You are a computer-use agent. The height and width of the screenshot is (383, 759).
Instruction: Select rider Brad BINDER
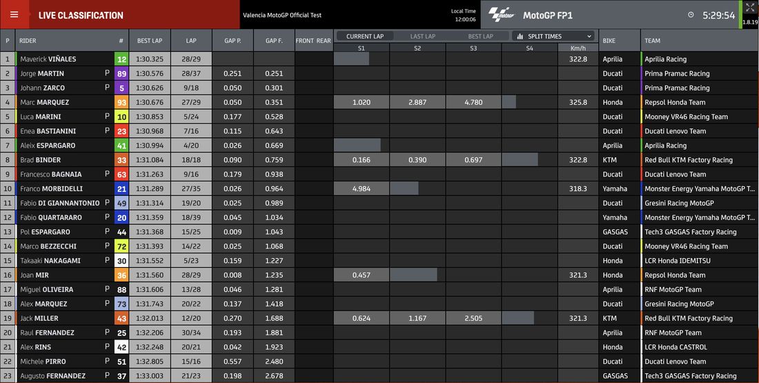[40, 160]
